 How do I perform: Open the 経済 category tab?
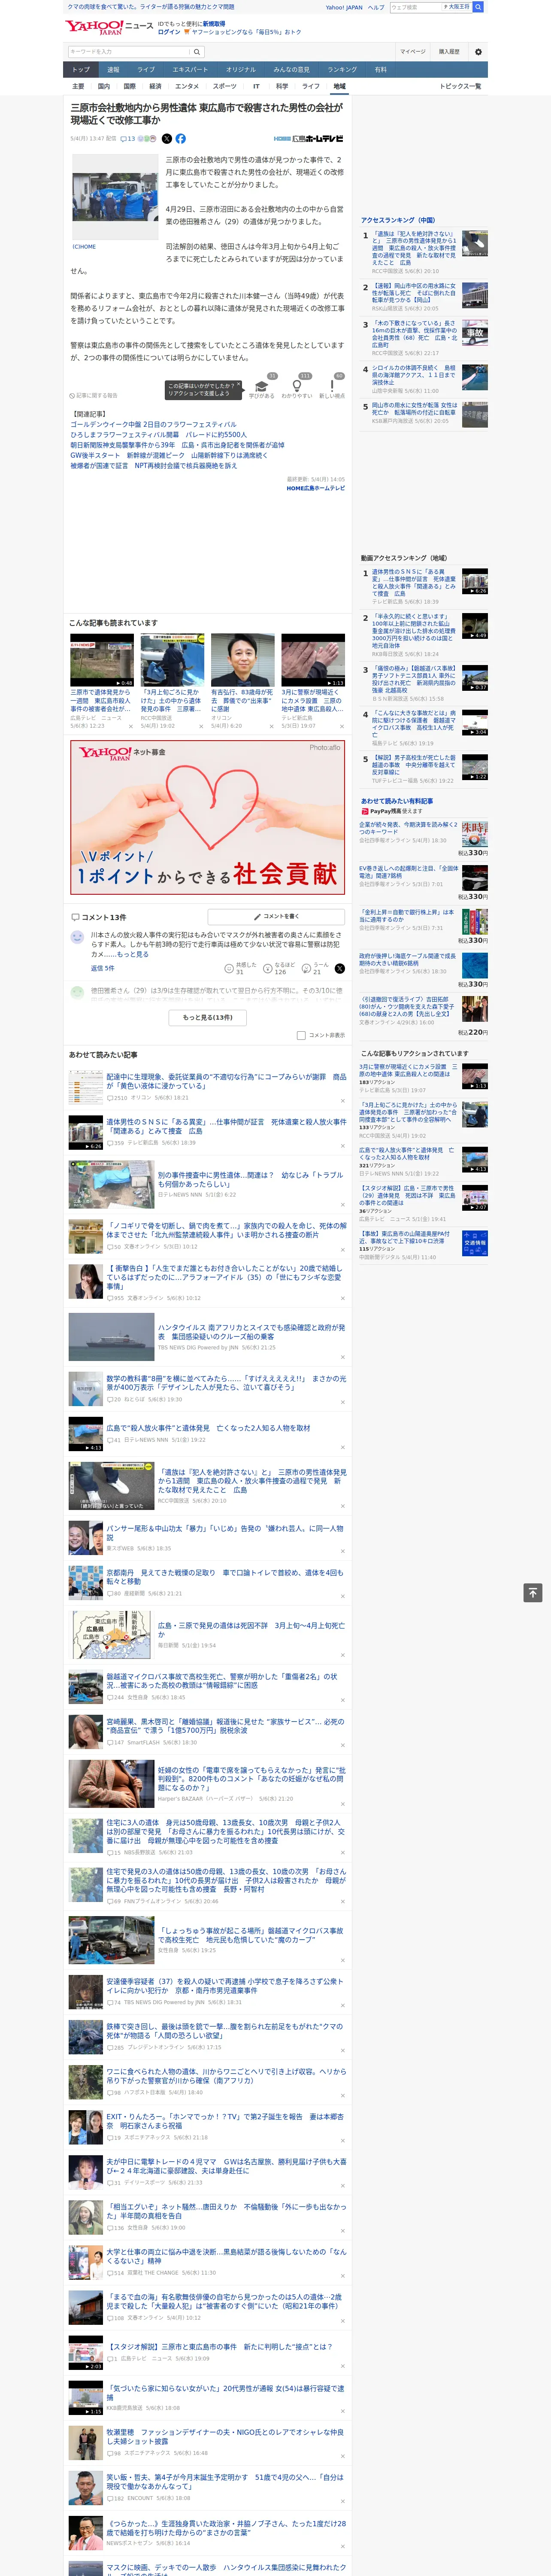pyautogui.click(x=155, y=86)
